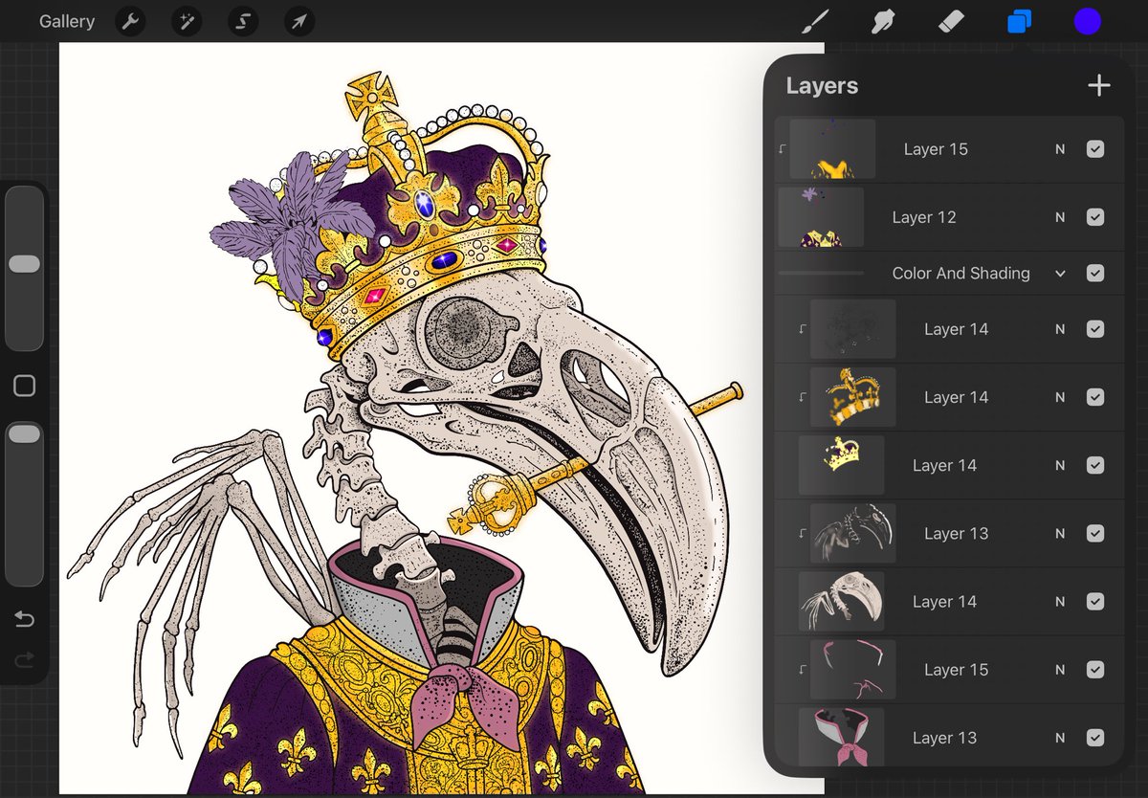Collapse the Color And Shading group chevron

click(x=1060, y=274)
